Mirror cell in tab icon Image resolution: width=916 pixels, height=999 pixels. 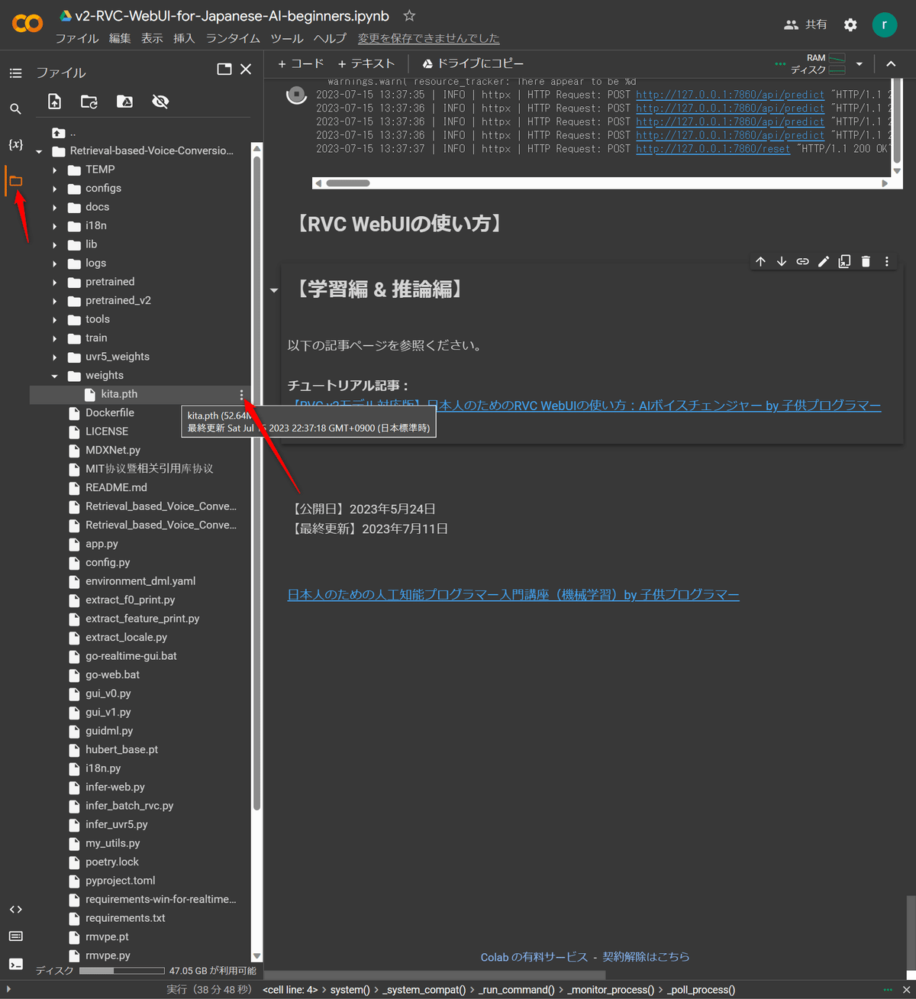(x=844, y=261)
